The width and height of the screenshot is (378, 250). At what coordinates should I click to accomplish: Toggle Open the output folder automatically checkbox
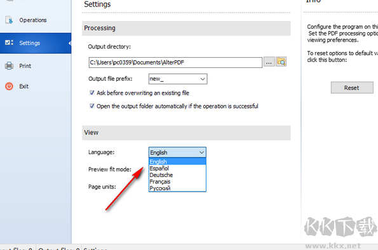92,106
